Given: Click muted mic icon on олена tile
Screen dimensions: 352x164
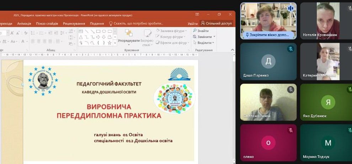Looking at the screenshot, I should [x=290, y=130].
